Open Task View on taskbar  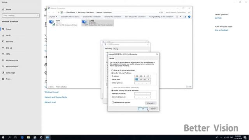16,137
